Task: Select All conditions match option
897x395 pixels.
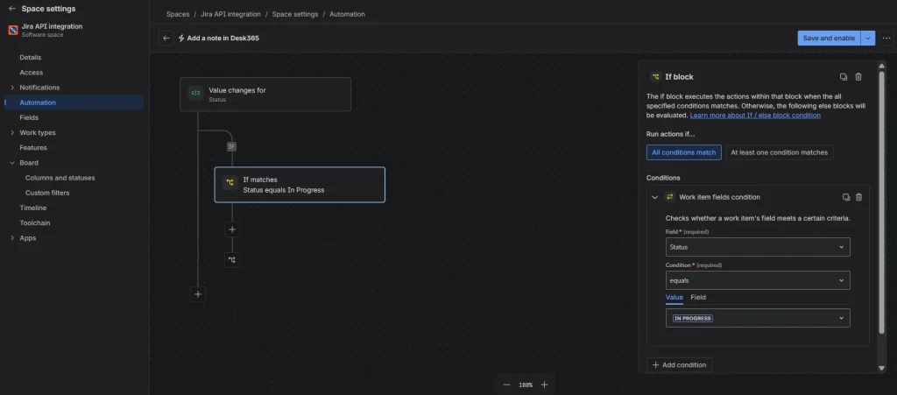Action: click(683, 152)
